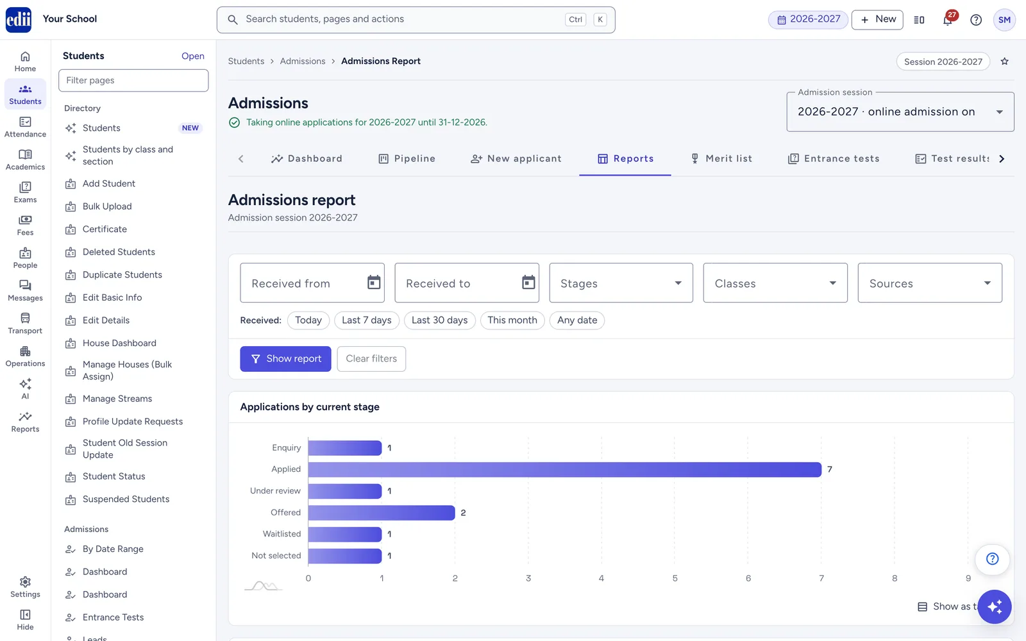
Task: Open the 2026-2027 session selector
Action: coord(809,19)
